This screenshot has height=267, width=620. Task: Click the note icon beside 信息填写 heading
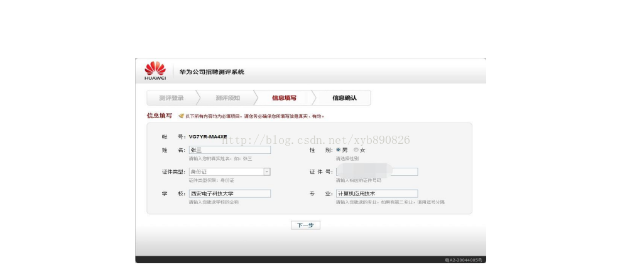[182, 116]
